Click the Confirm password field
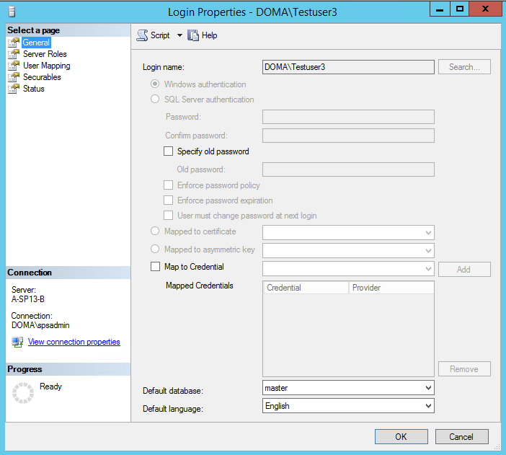Image resolution: width=506 pixels, height=455 pixels. coord(348,136)
